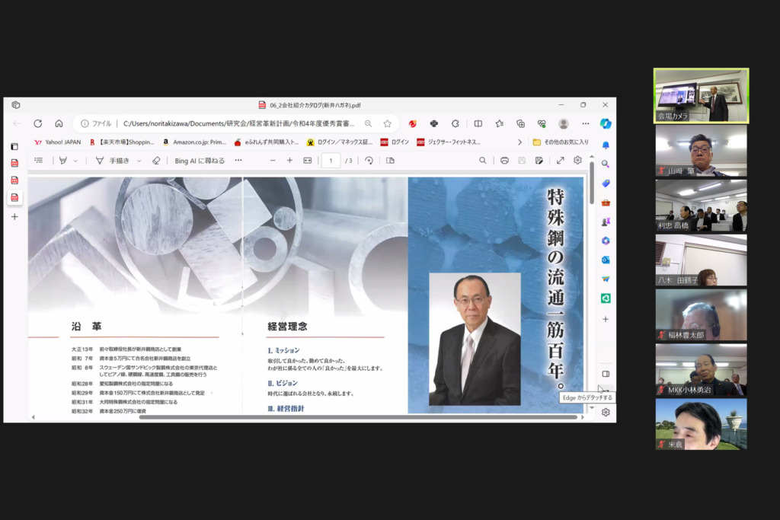Click the zoom in plus button
Viewport: 780px width, 520px height.
289,161
